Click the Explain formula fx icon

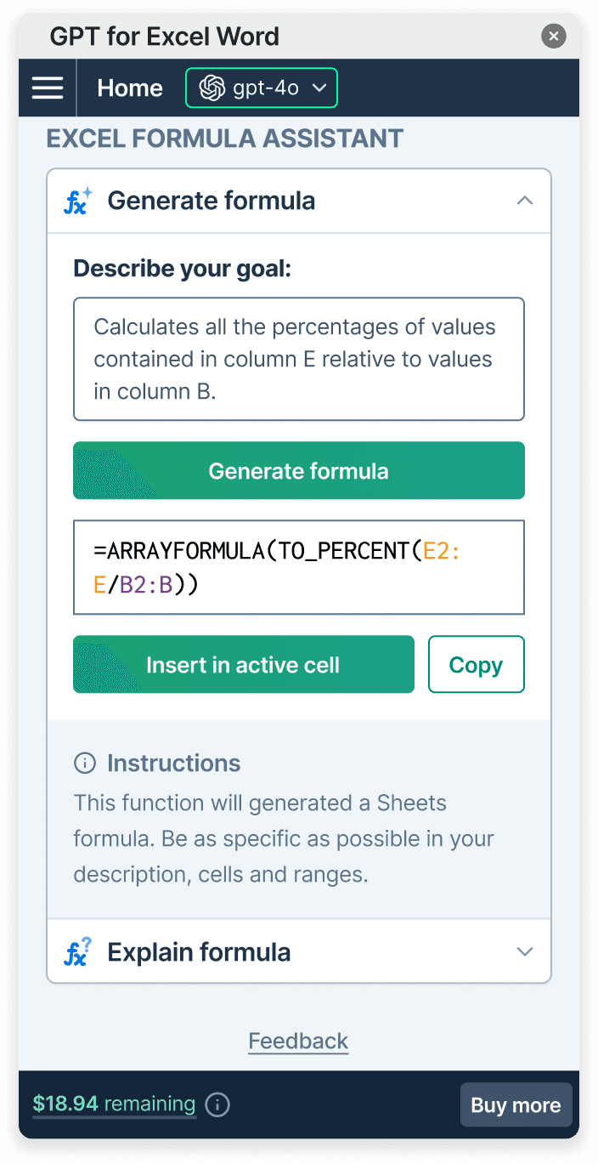pos(78,952)
